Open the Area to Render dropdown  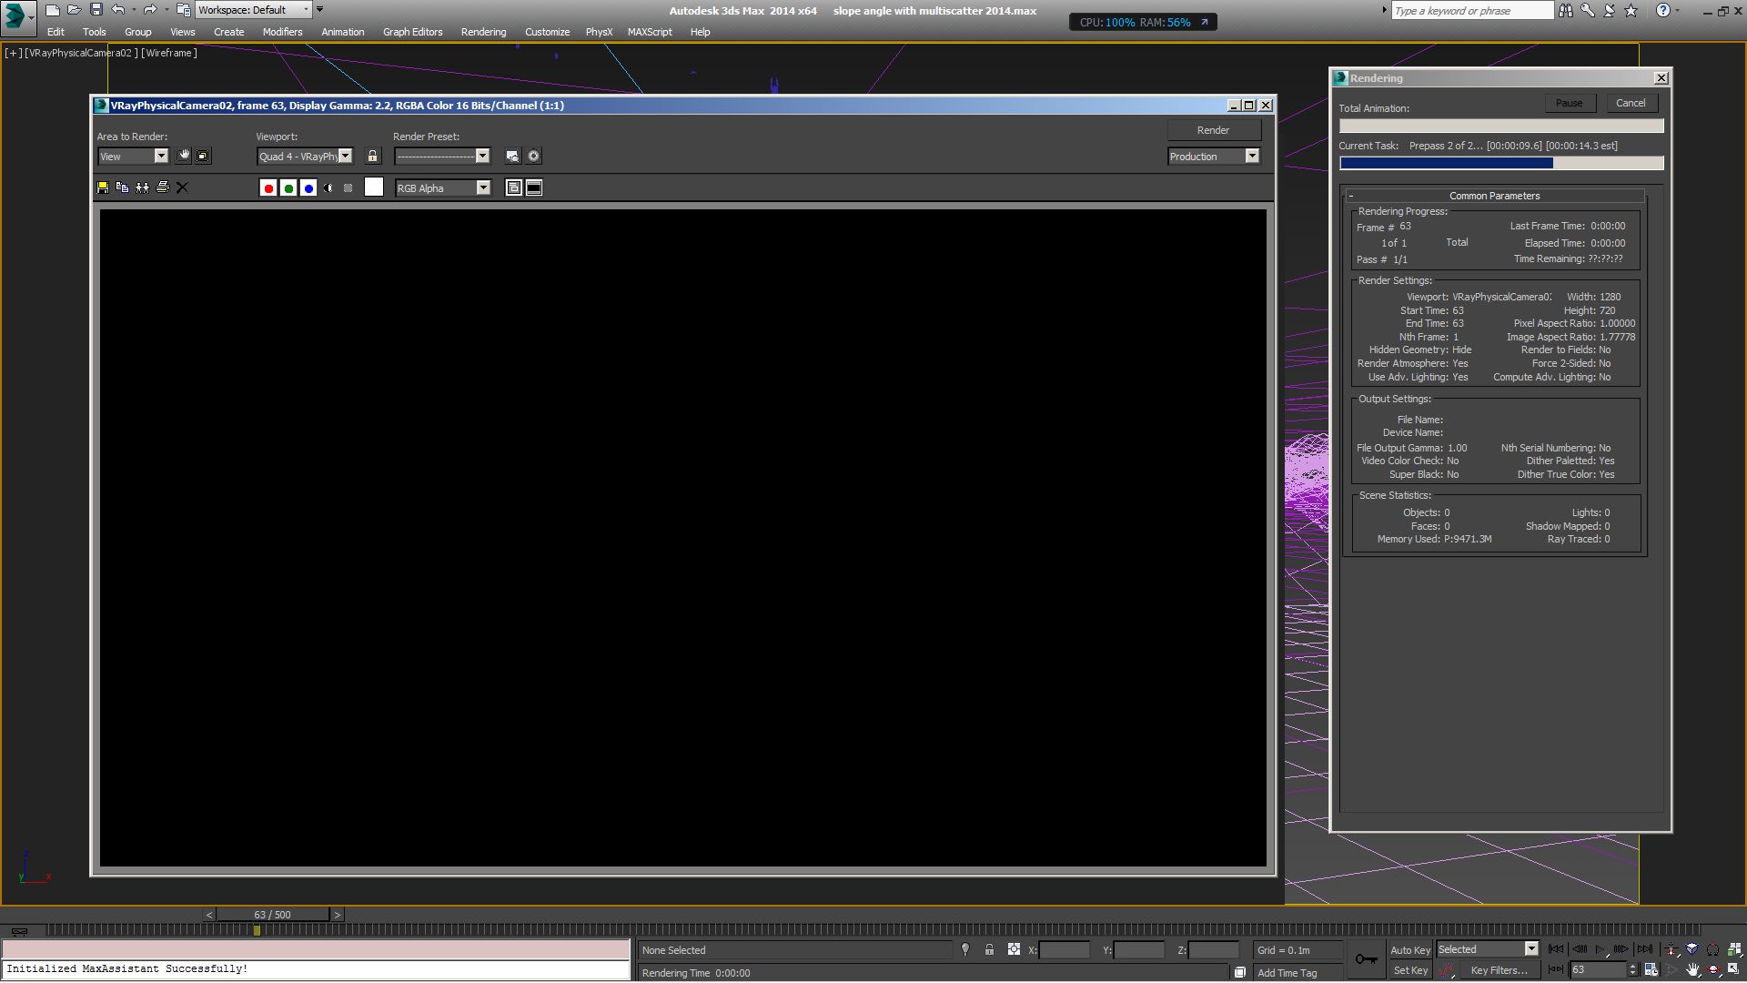[161, 157]
